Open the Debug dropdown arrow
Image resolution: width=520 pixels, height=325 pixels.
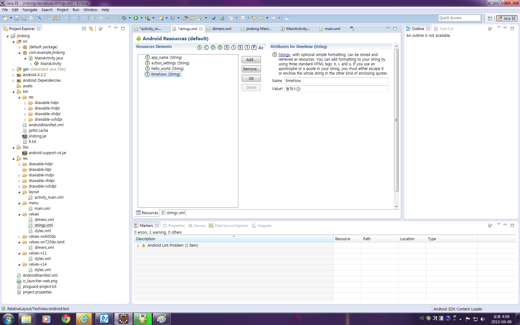(130, 18)
